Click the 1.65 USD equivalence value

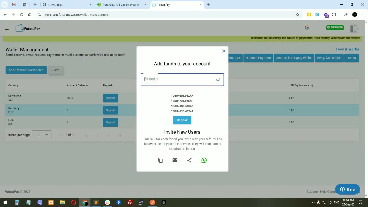tap(291, 98)
